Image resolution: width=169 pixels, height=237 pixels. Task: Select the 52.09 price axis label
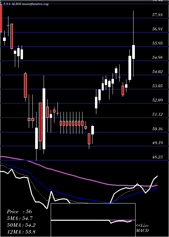[x=157, y=100]
